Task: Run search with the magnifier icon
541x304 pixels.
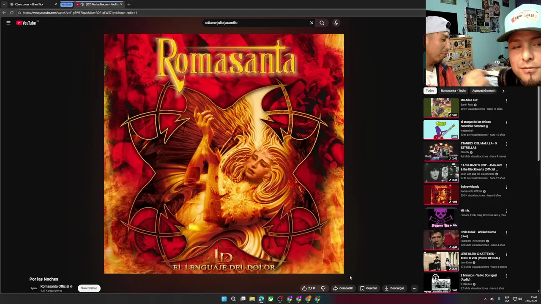Action: coord(322,23)
